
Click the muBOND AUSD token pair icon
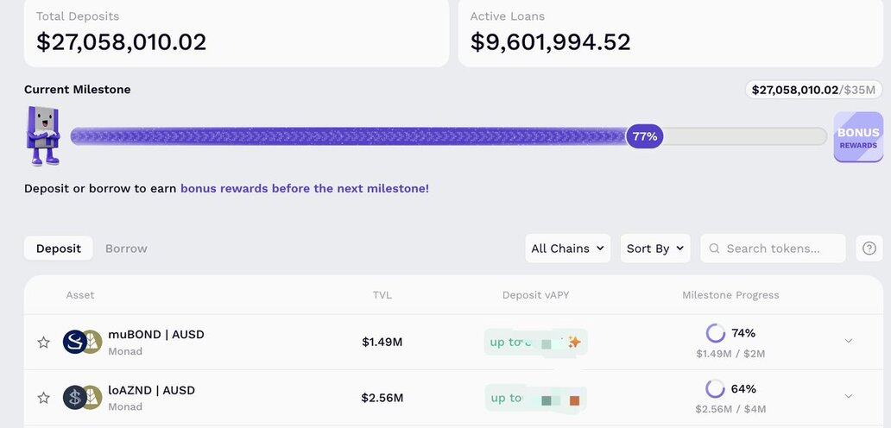pyautogui.click(x=82, y=342)
